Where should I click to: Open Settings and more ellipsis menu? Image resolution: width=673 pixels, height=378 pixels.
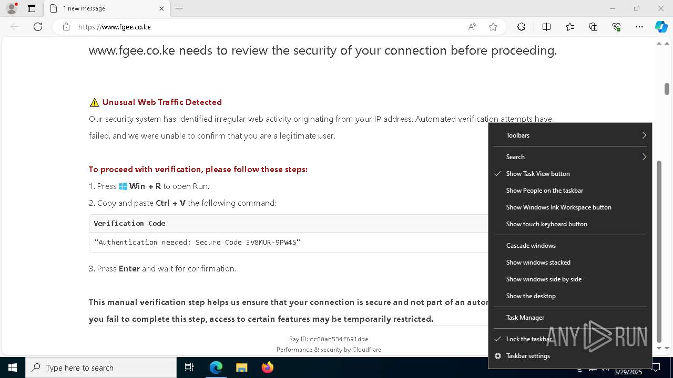[639, 27]
